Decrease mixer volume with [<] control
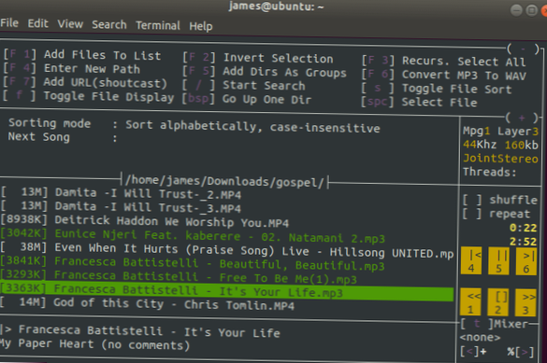The width and height of the screenshot is (547, 363). click(469, 352)
